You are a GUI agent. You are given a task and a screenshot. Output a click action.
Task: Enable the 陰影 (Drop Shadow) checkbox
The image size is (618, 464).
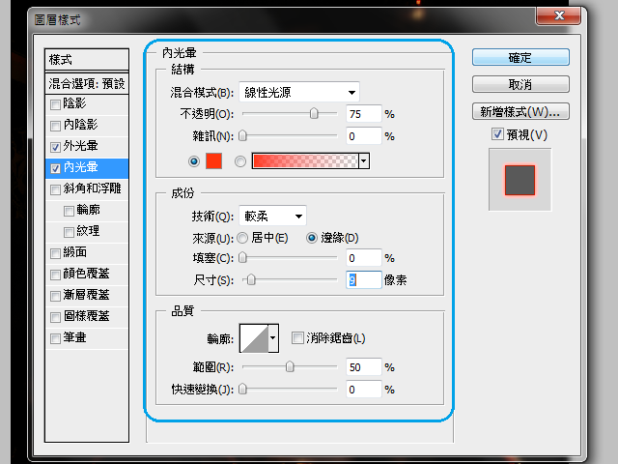tap(55, 104)
